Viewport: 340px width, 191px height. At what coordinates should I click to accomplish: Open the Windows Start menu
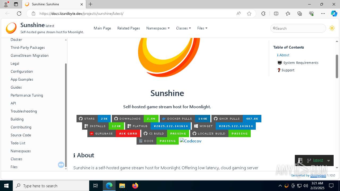click(6, 186)
